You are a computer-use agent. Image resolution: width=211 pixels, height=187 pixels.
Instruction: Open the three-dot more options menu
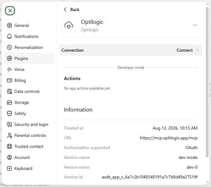point(195,25)
